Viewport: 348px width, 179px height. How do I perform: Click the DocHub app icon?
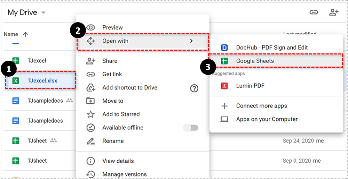(x=224, y=48)
